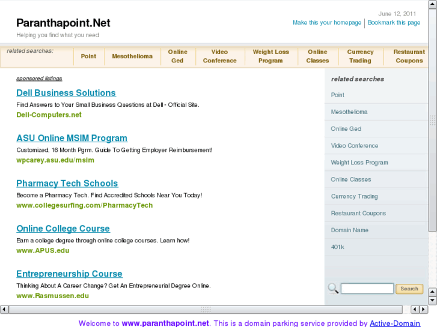Image resolution: width=437 pixels, height=327 pixels.
Task: Open Point in top related searches bar
Action: (88, 56)
